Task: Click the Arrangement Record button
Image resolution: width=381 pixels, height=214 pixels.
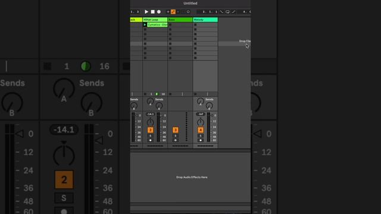Action: tap(159, 12)
